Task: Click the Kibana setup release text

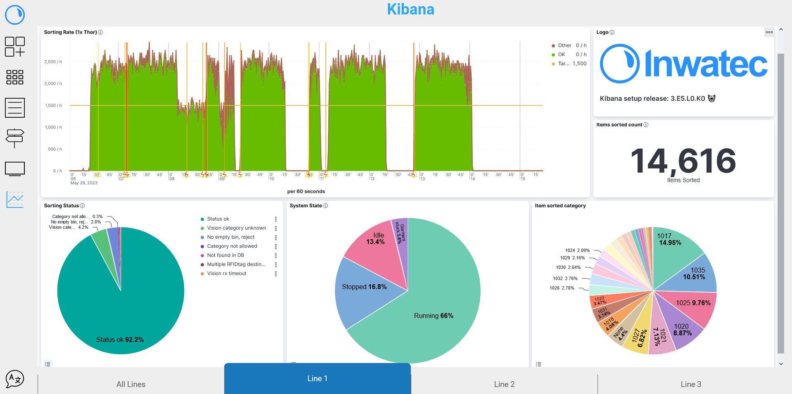Action: pyautogui.click(x=657, y=98)
